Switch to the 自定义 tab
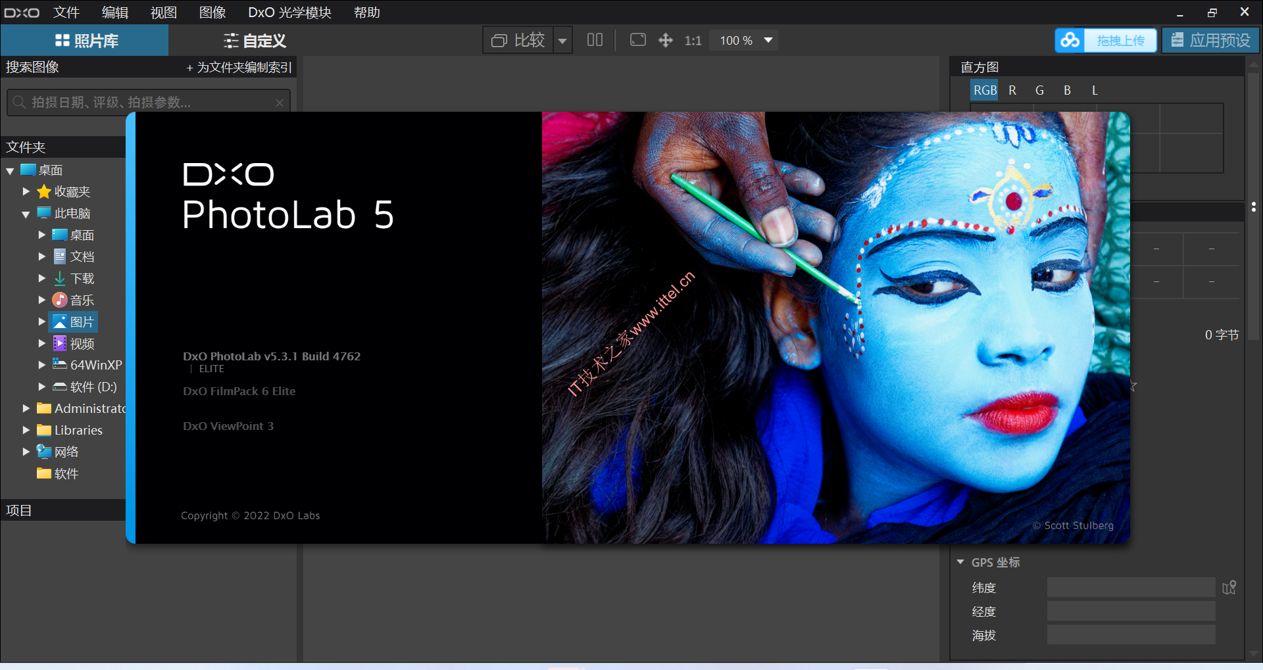The height and width of the screenshot is (670, 1263). 255,41
